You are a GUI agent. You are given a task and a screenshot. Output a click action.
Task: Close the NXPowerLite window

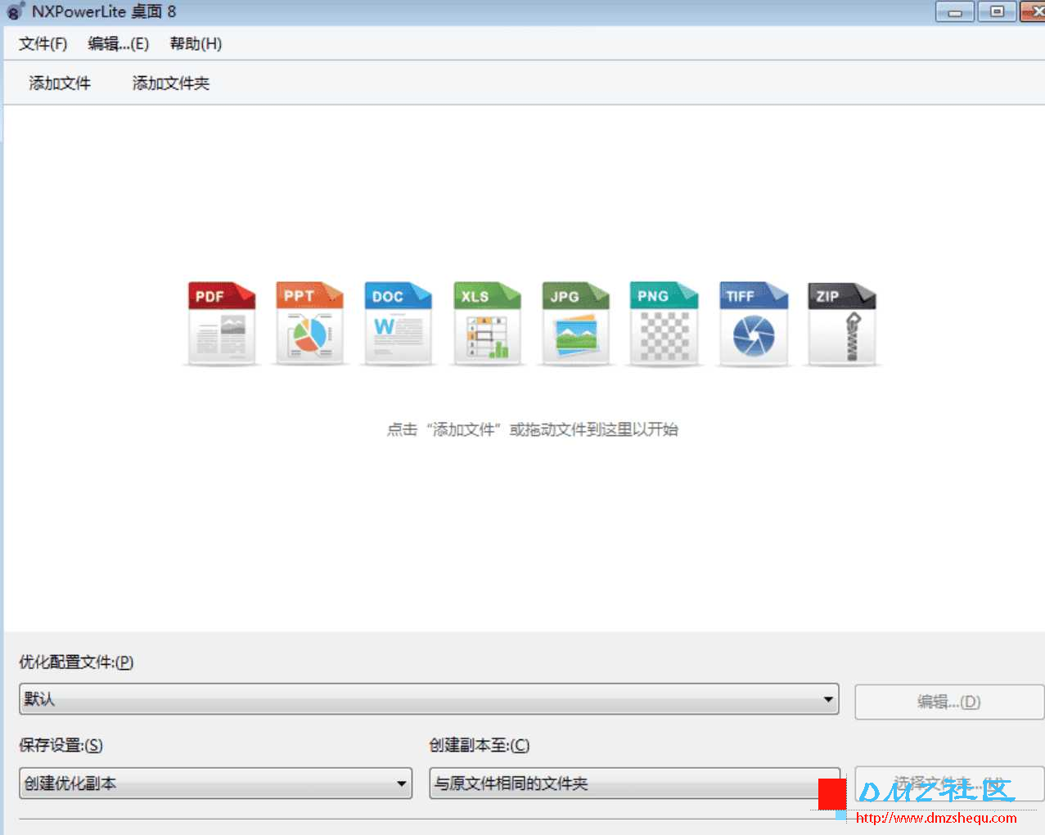point(1033,11)
